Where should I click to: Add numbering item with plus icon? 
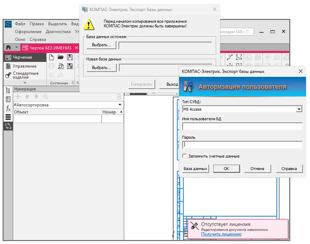tap(18, 97)
